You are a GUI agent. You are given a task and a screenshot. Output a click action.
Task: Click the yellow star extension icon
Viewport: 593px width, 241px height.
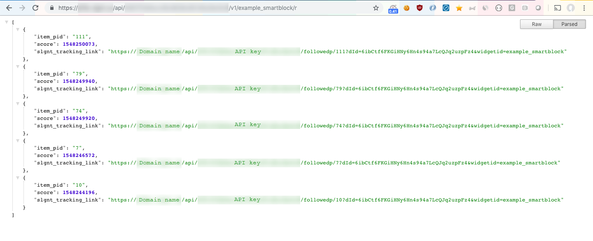click(459, 8)
